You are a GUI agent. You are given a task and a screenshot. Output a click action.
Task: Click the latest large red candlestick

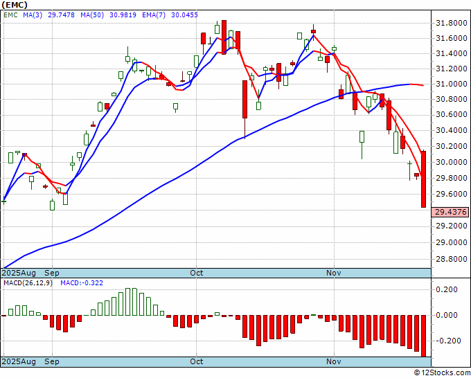(423, 179)
